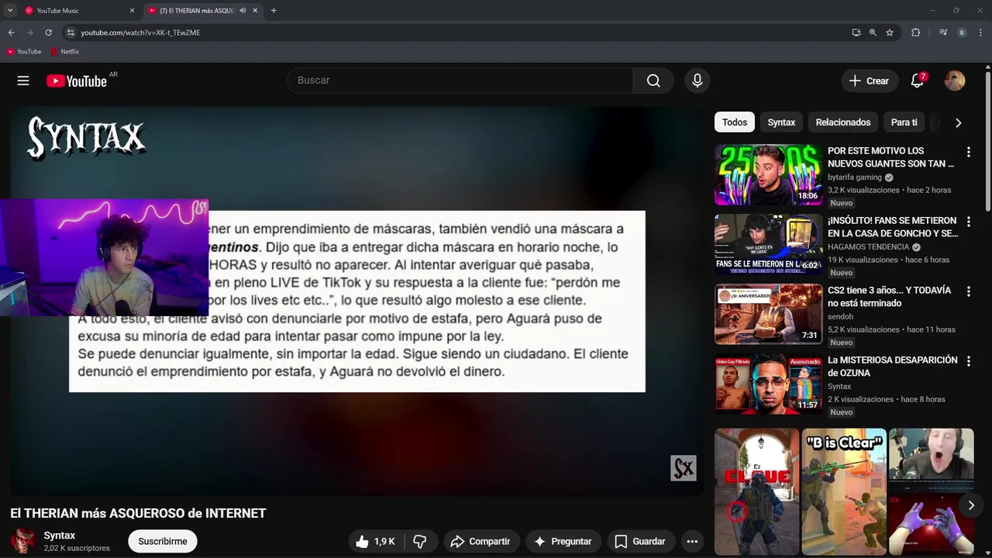Install app icon in address bar

pos(856,33)
